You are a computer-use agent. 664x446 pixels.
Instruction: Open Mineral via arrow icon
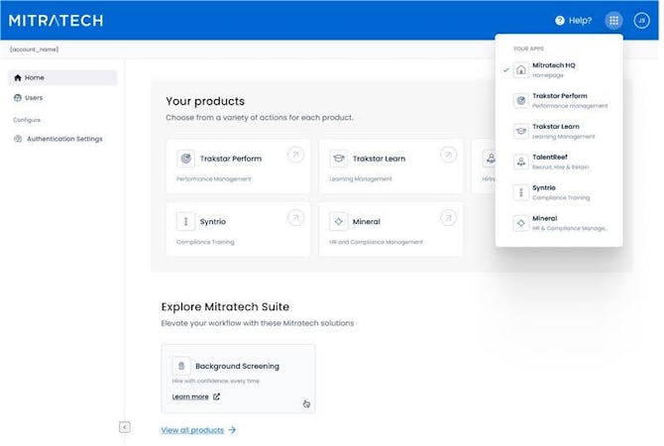tap(449, 218)
